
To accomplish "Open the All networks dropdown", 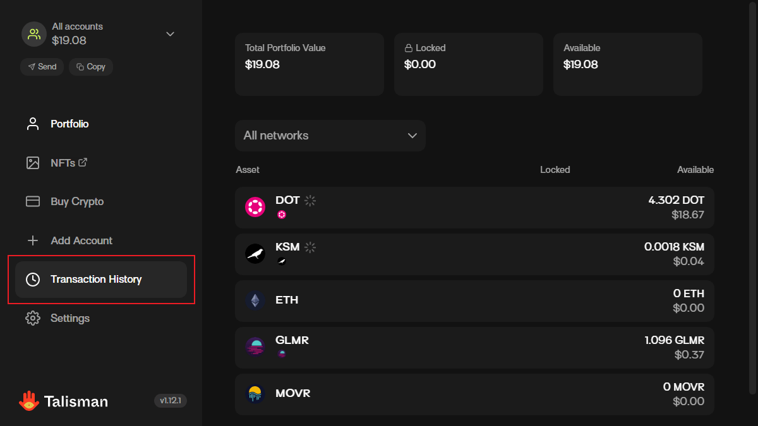I will (330, 136).
